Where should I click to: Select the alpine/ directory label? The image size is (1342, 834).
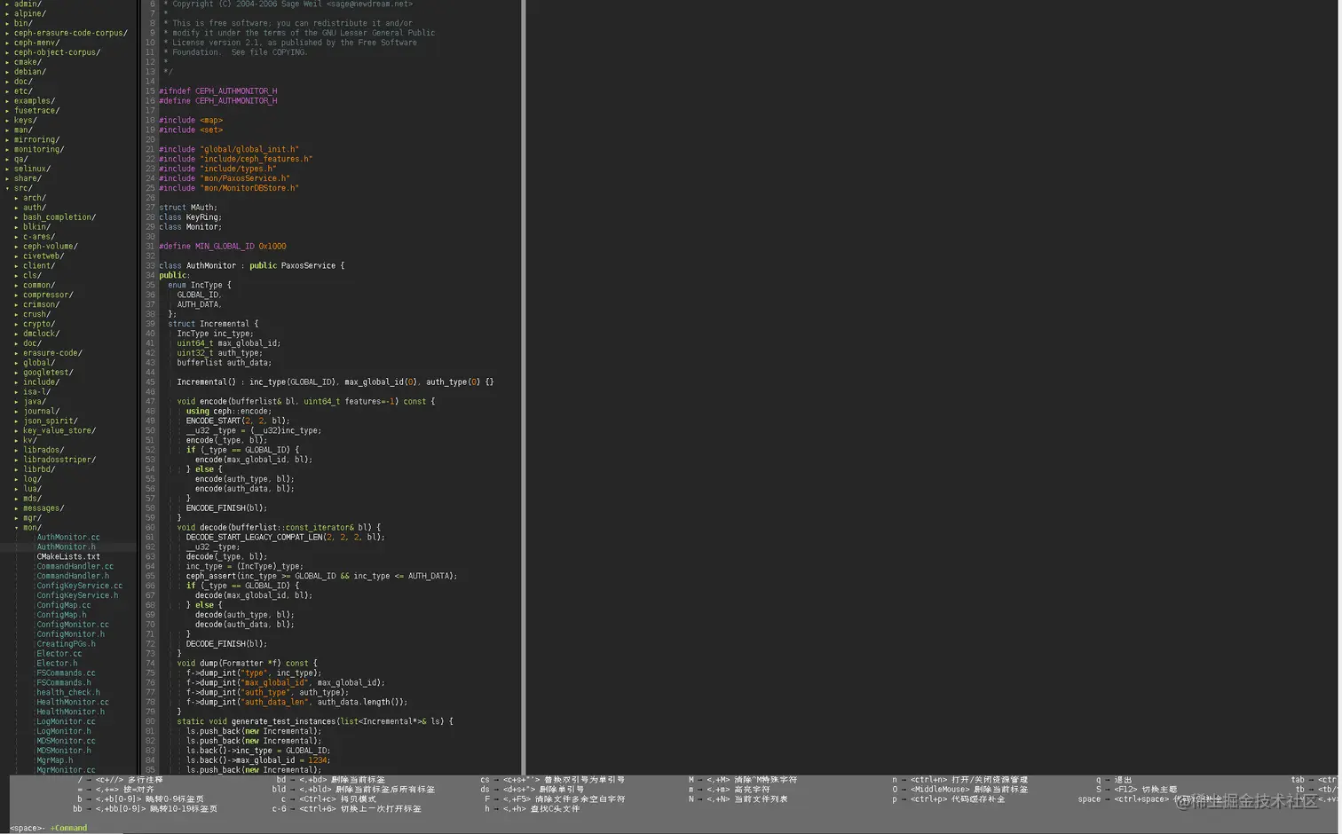click(x=30, y=14)
